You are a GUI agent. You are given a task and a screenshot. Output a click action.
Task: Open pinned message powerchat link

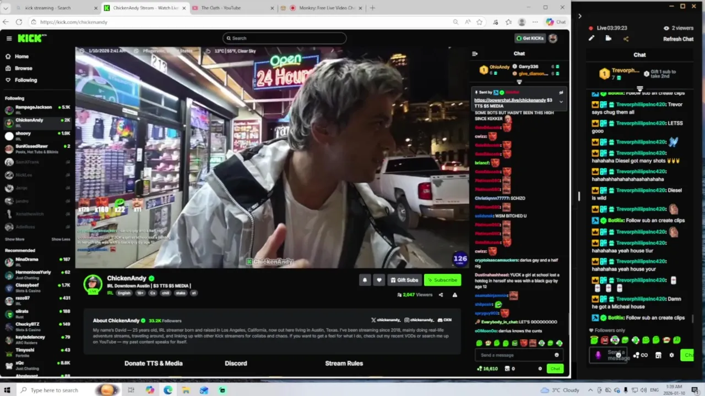coord(510,100)
